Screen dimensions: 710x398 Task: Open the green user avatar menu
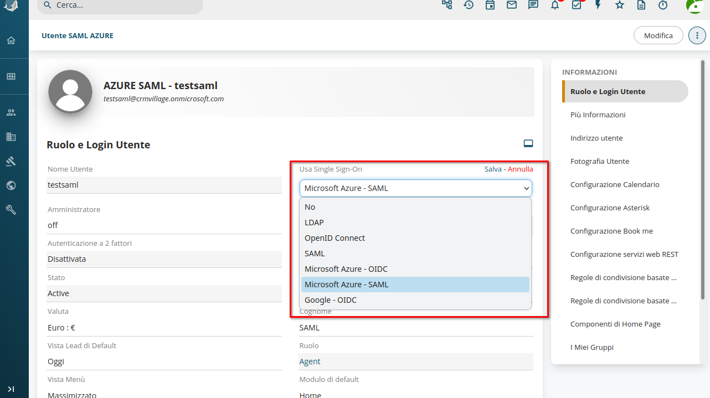(695, 6)
